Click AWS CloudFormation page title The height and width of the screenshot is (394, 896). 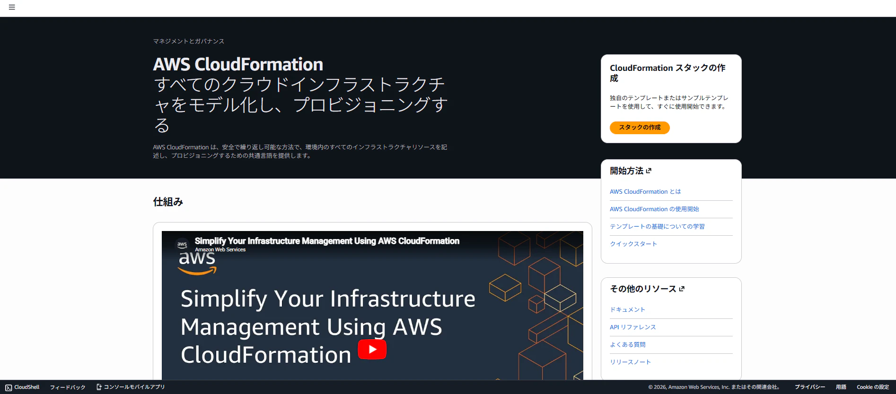click(238, 64)
